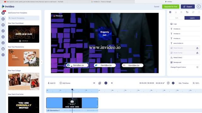Select the Media (Video) layer
Screen dimensions: 202x113
(x=184, y=57)
